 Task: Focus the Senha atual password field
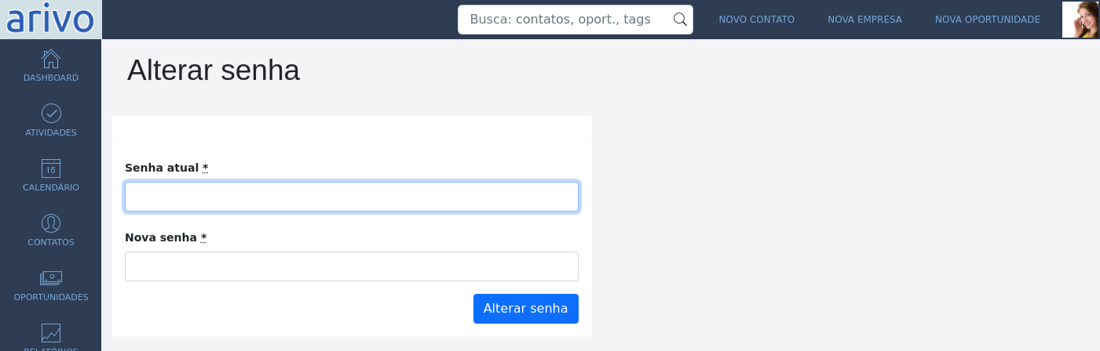click(x=352, y=197)
